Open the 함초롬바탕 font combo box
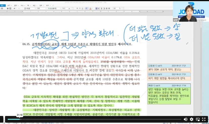The image size is (209, 124). click(x=54, y=8)
